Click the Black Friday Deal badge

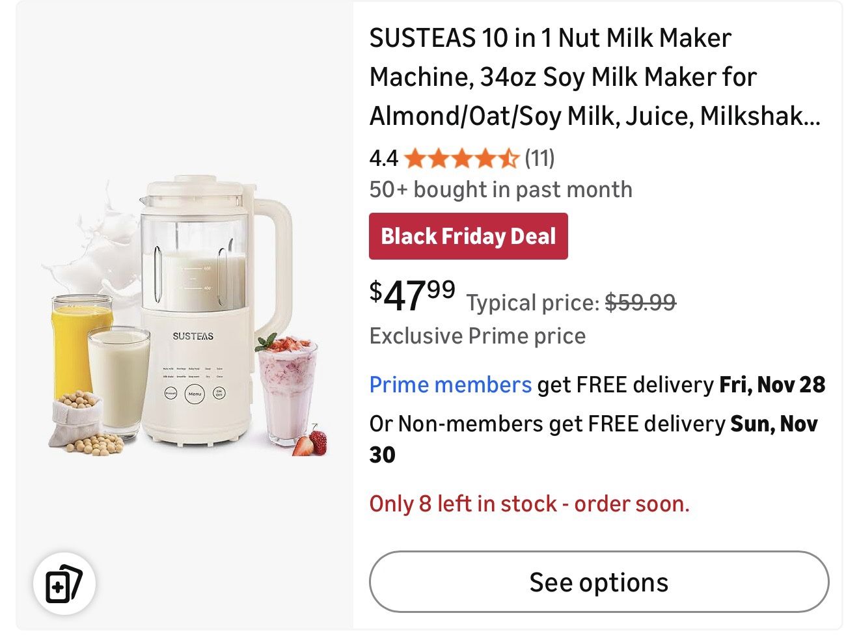468,236
